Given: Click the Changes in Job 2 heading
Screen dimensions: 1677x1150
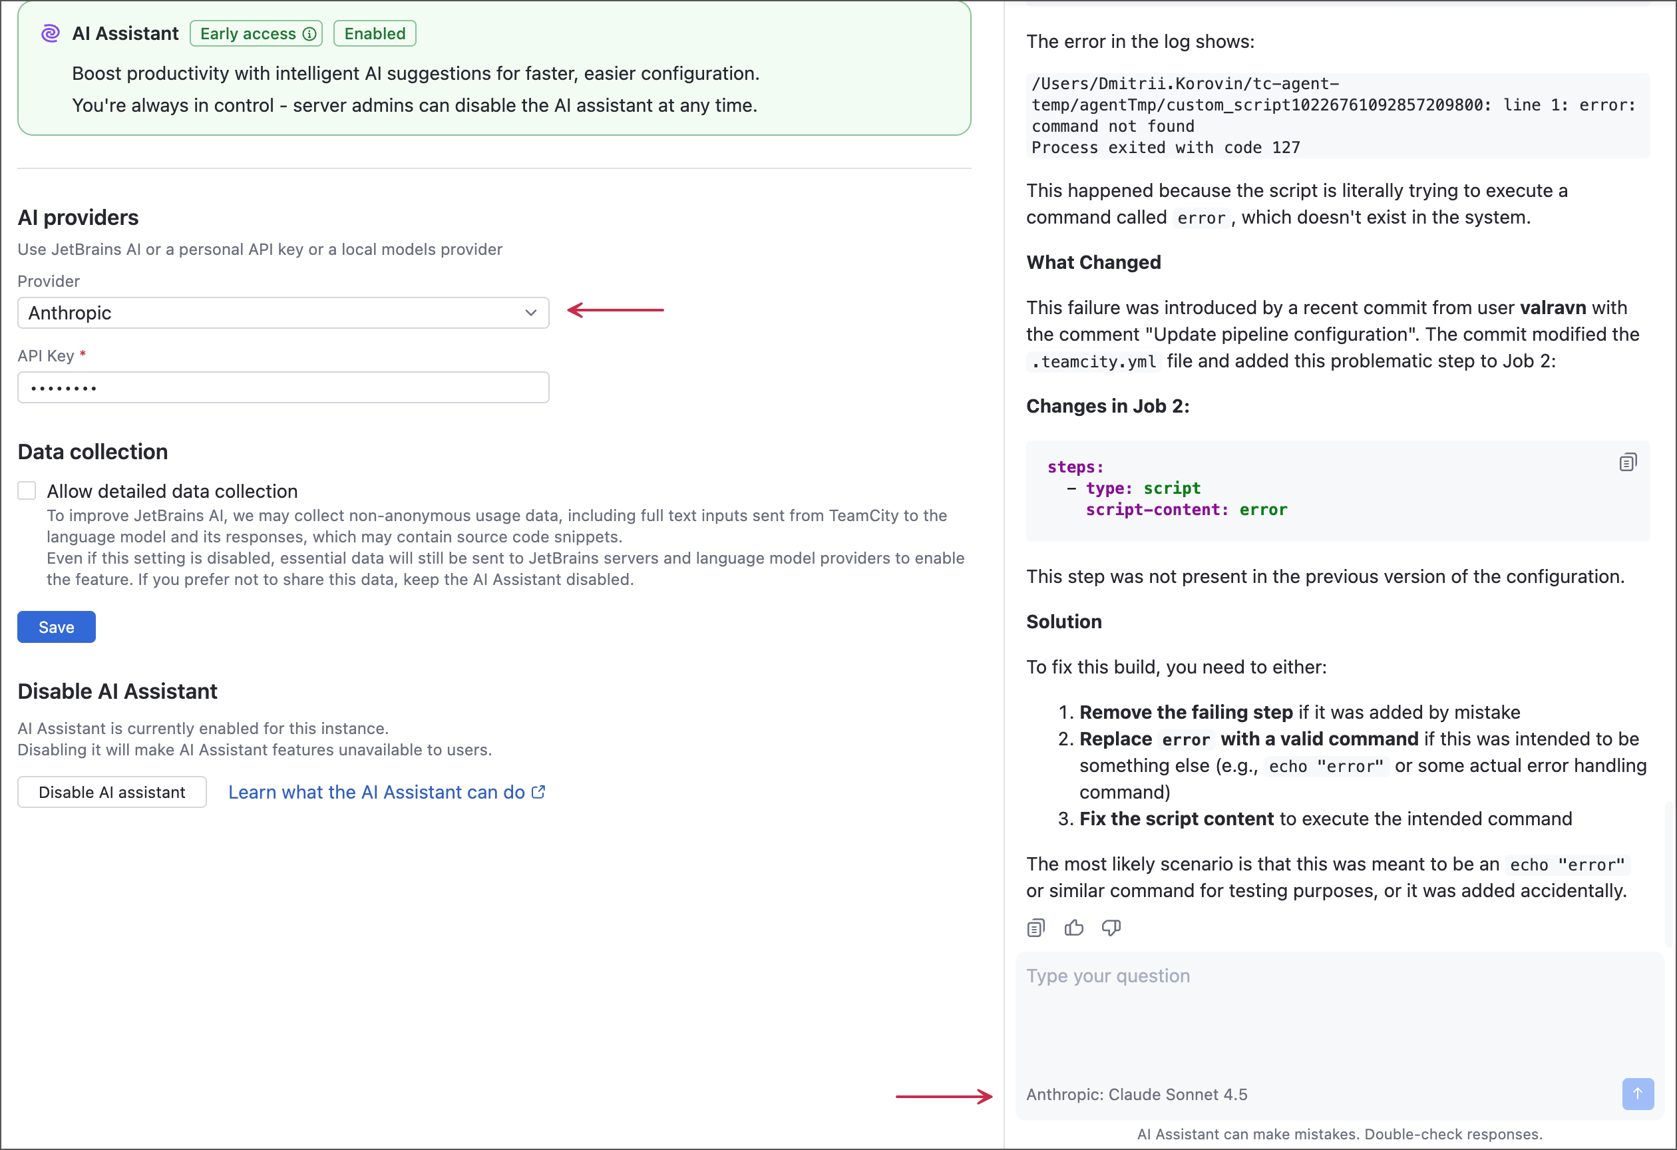Looking at the screenshot, I should click(1107, 405).
